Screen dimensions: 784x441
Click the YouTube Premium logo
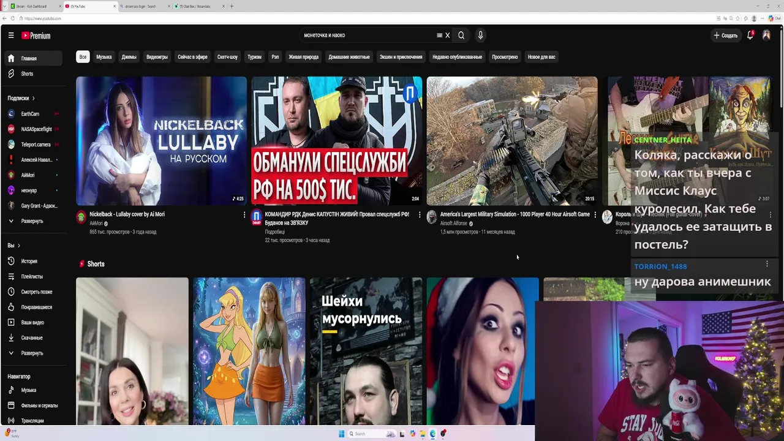tap(36, 36)
